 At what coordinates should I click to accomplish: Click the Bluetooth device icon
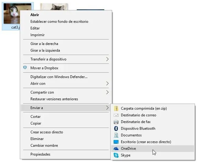(x=116, y=129)
